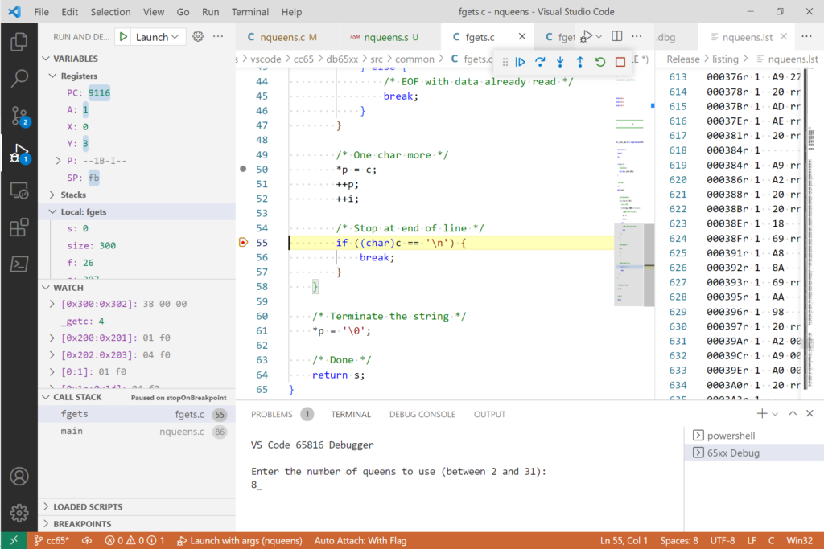Viewport: 824px width, 549px height.
Task: Switch to nqueens.s editor tab
Action: coord(390,37)
